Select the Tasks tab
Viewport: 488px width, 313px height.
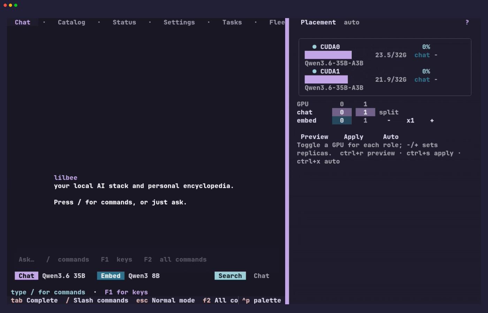coord(232,22)
